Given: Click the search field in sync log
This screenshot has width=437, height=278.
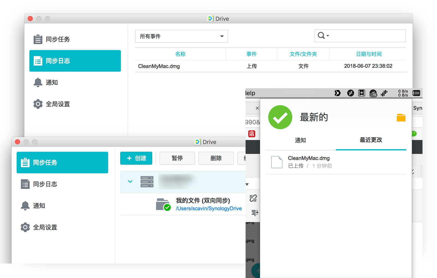Looking at the screenshot, I should point(360,36).
